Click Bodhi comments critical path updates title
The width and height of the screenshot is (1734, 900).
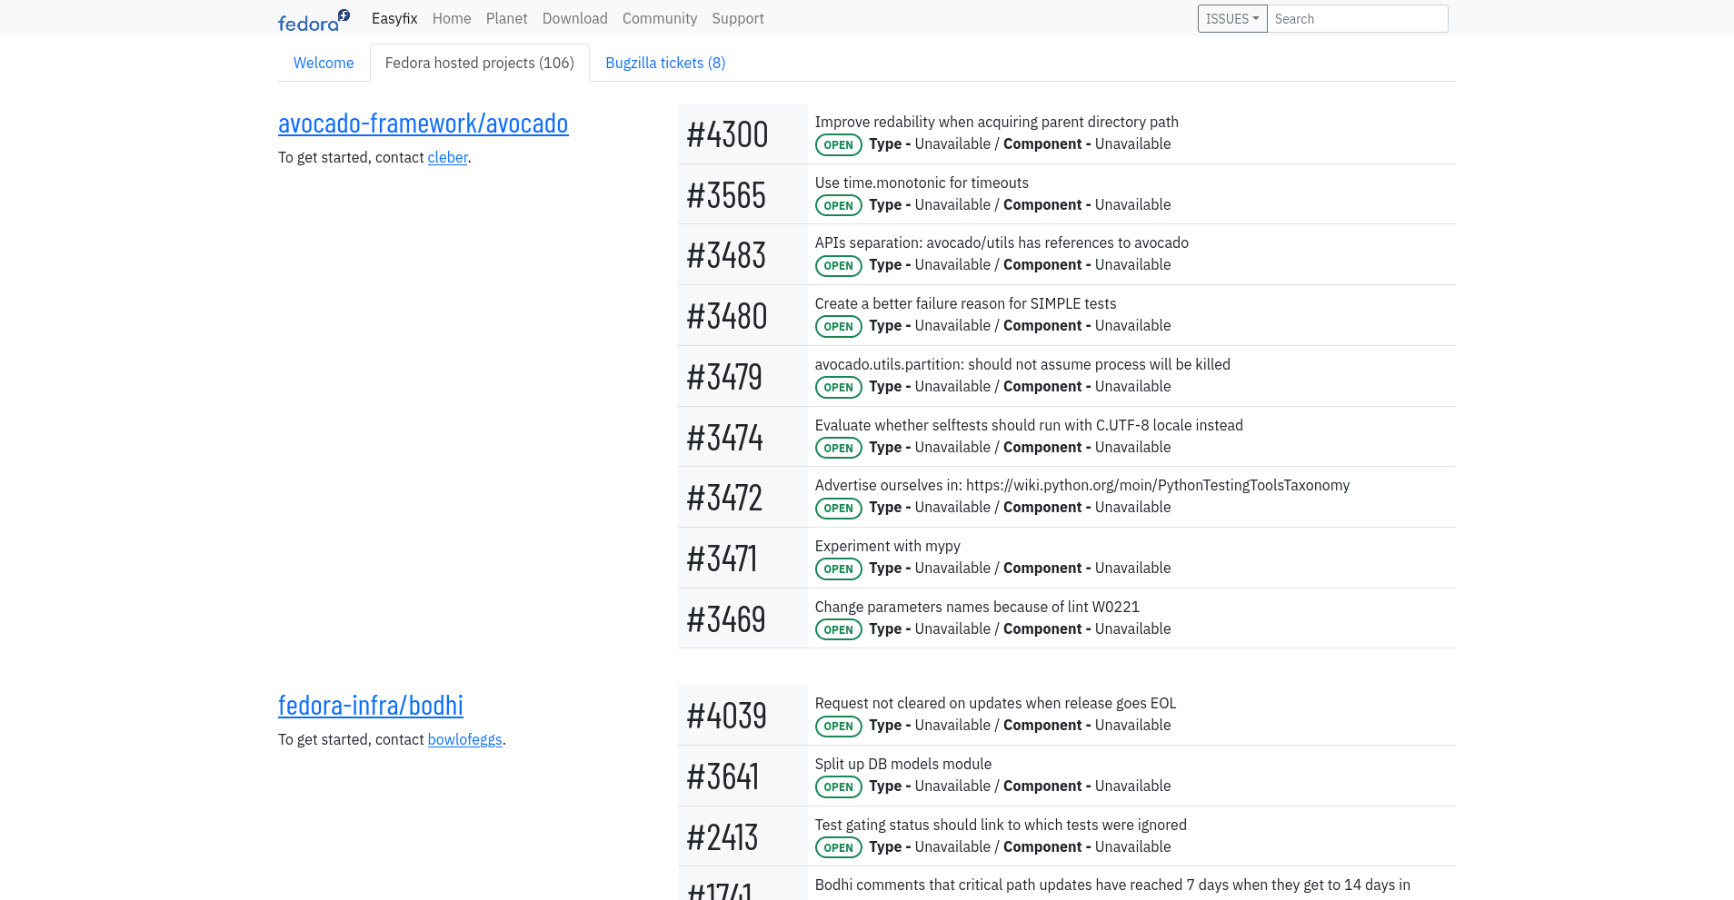pos(1112,885)
